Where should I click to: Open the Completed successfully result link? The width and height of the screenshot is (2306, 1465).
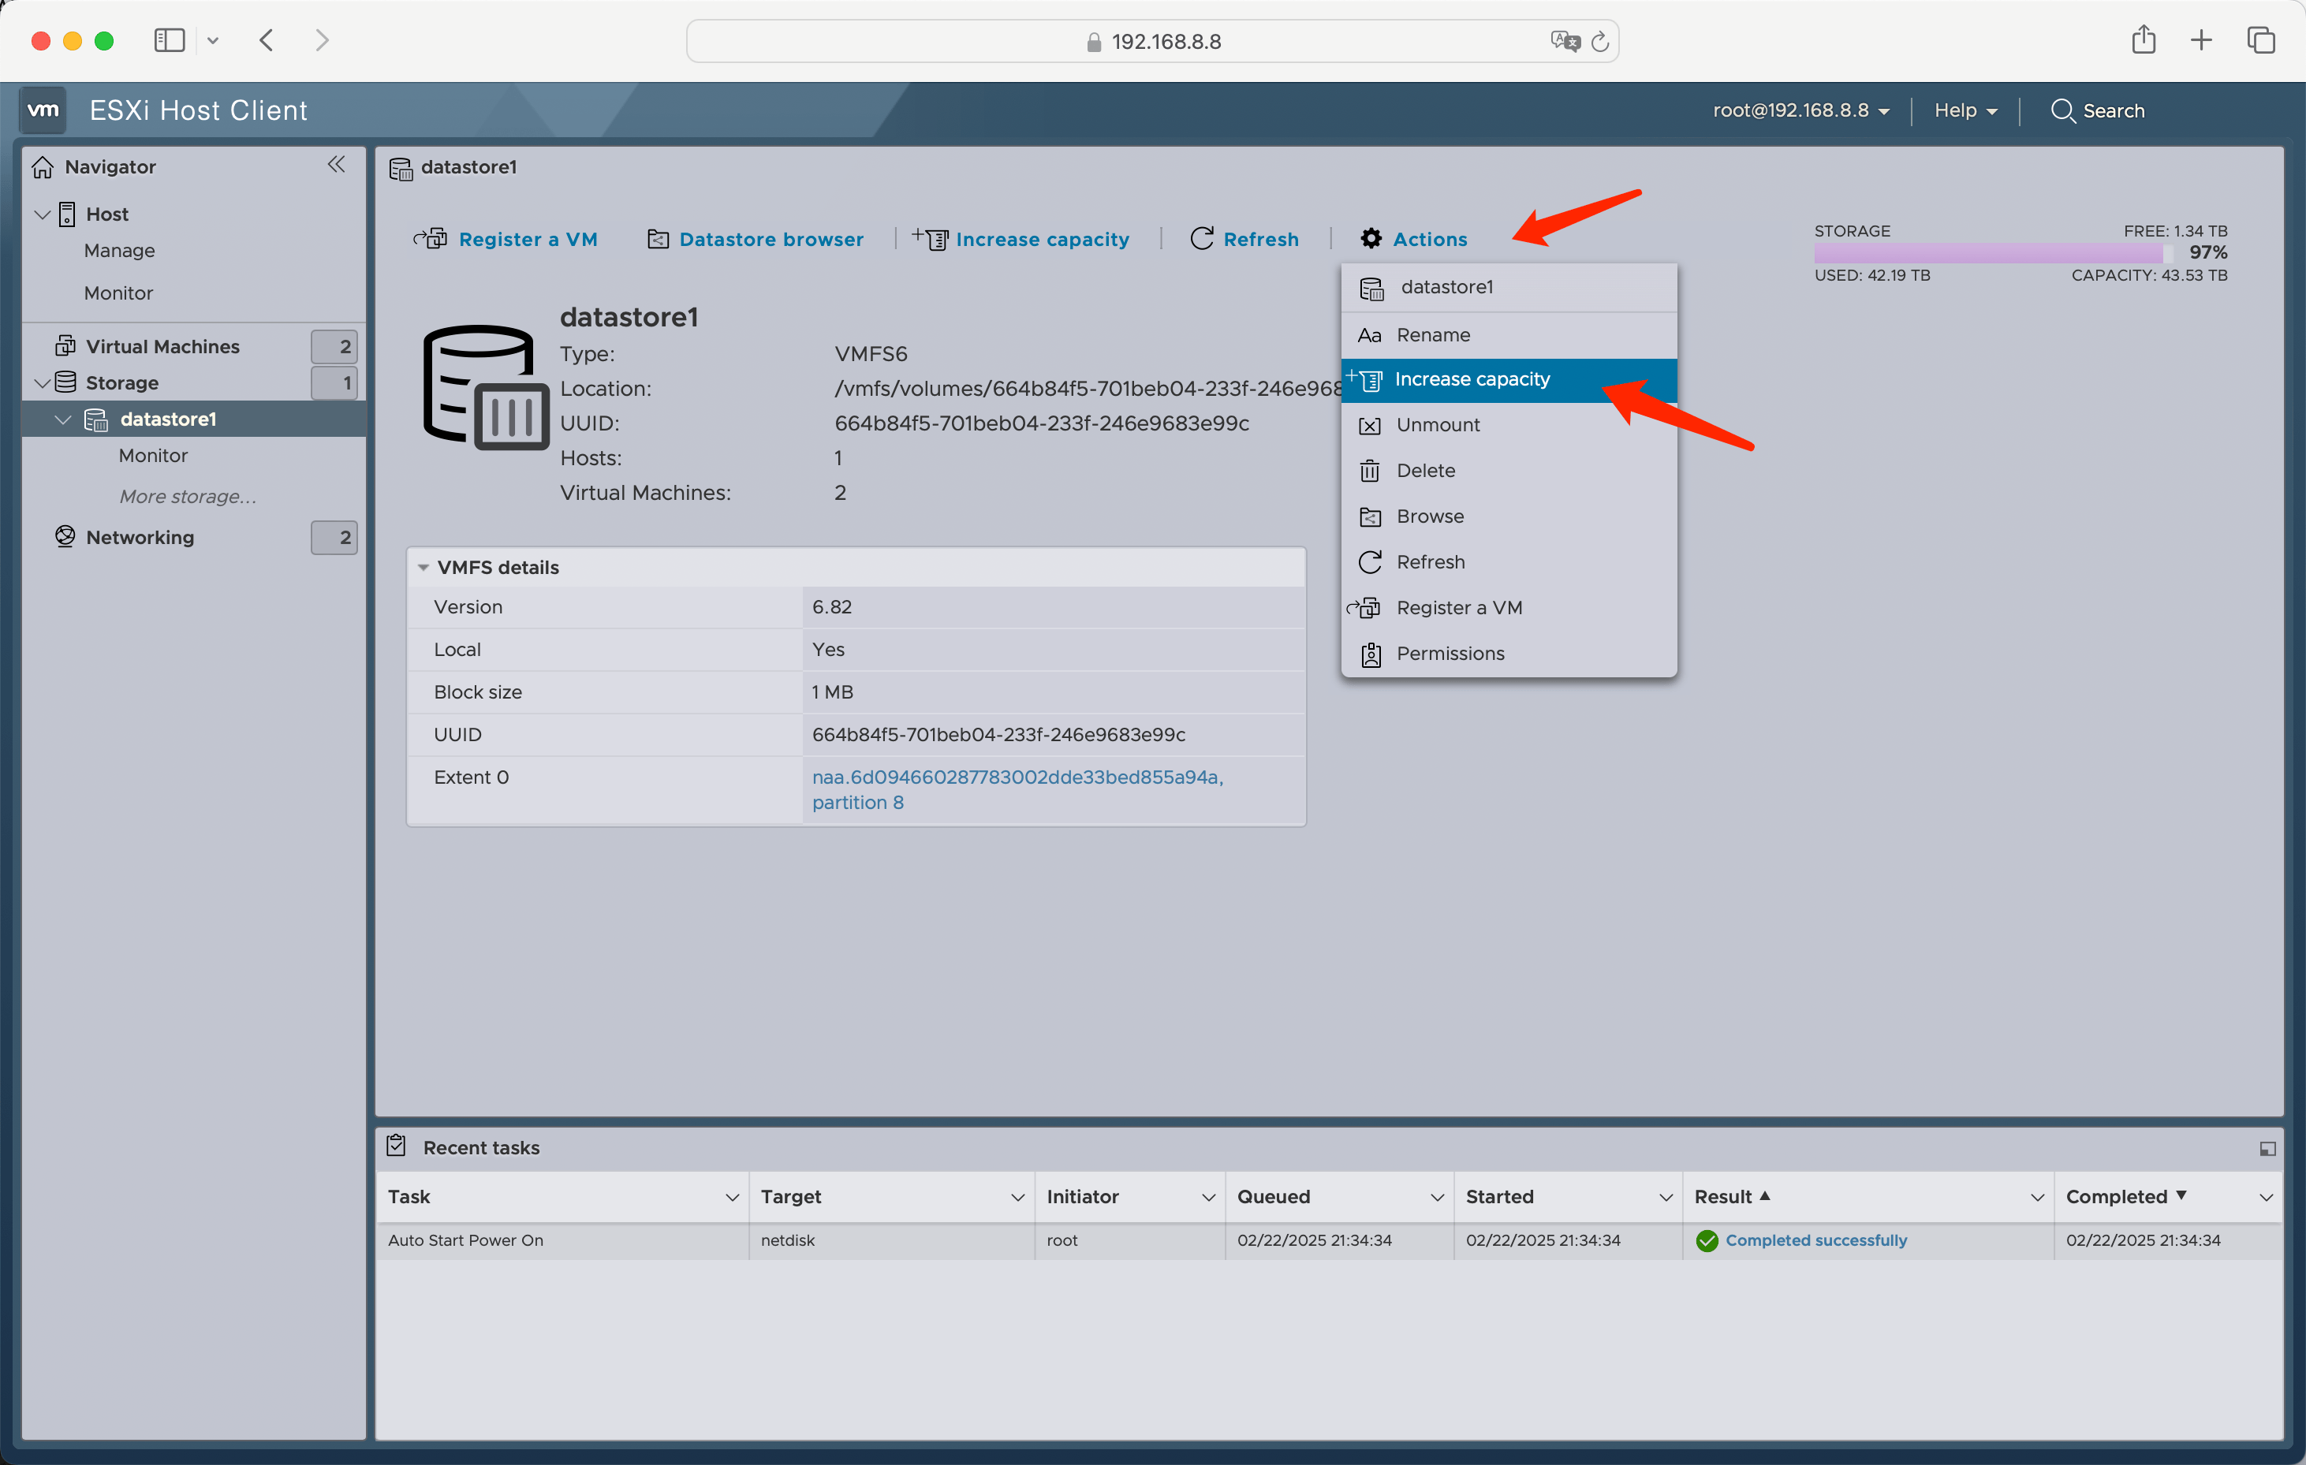[x=1815, y=1240]
